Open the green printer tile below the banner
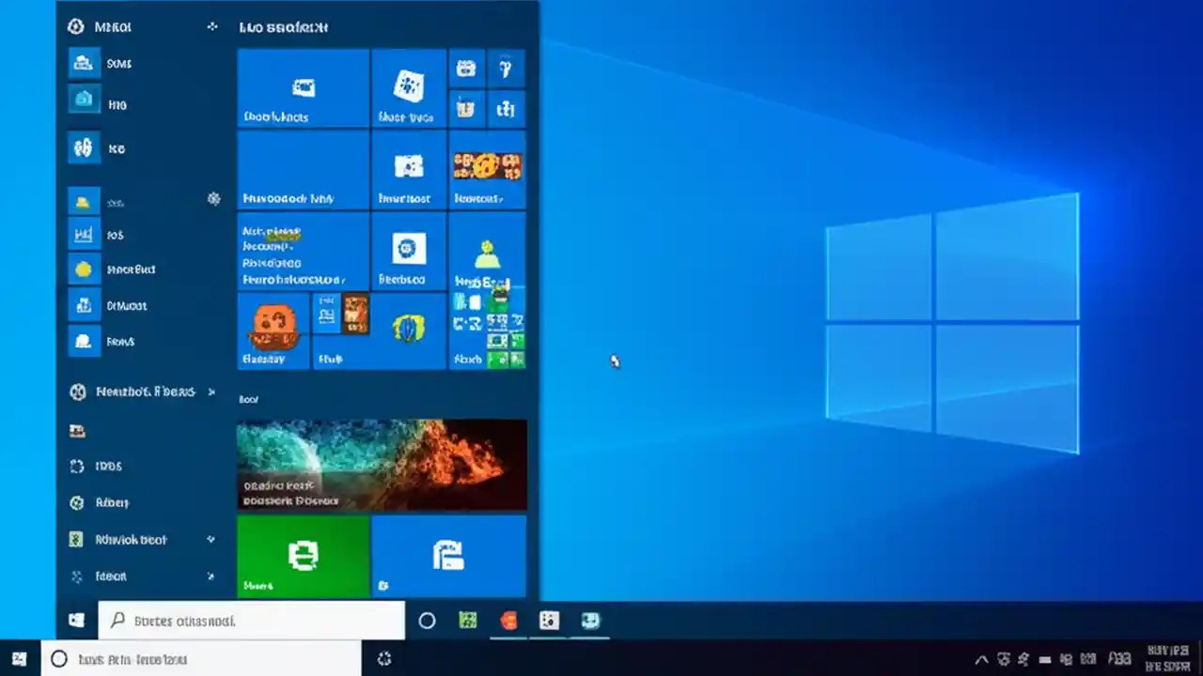 [304, 556]
